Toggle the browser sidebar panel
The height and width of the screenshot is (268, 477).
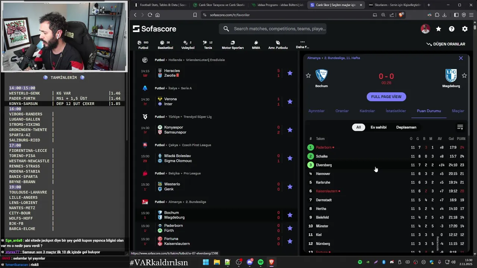(456, 15)
